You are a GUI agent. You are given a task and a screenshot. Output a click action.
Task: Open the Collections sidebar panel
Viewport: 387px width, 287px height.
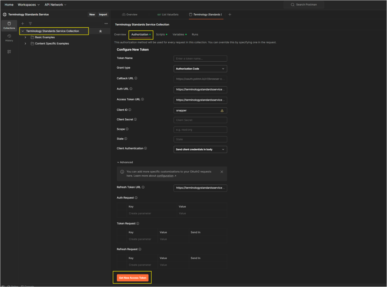9,25
